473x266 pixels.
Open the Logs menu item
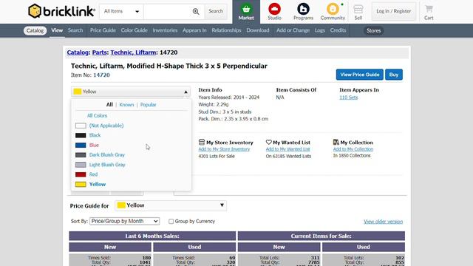click(320, 30)
